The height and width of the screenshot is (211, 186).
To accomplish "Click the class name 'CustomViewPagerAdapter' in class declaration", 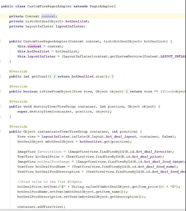I will pos(49,6).
